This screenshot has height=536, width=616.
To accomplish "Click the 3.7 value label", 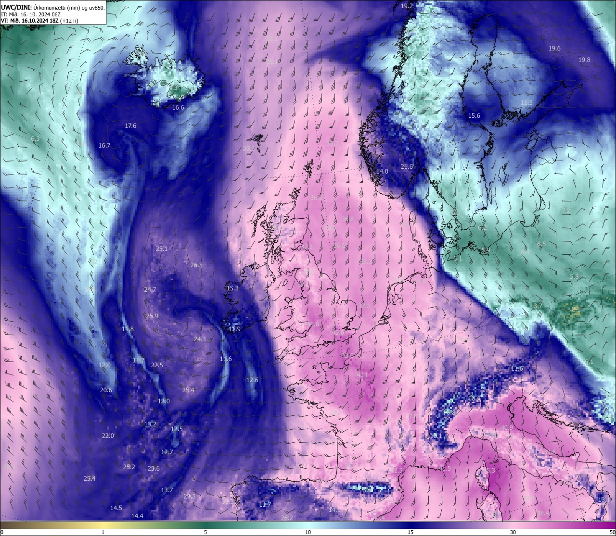I will pos(538,306).
